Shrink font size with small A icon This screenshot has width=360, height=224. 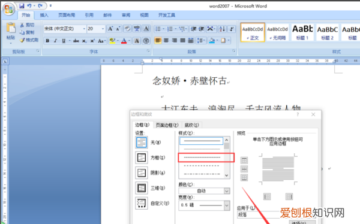click(x=118, y=29)
